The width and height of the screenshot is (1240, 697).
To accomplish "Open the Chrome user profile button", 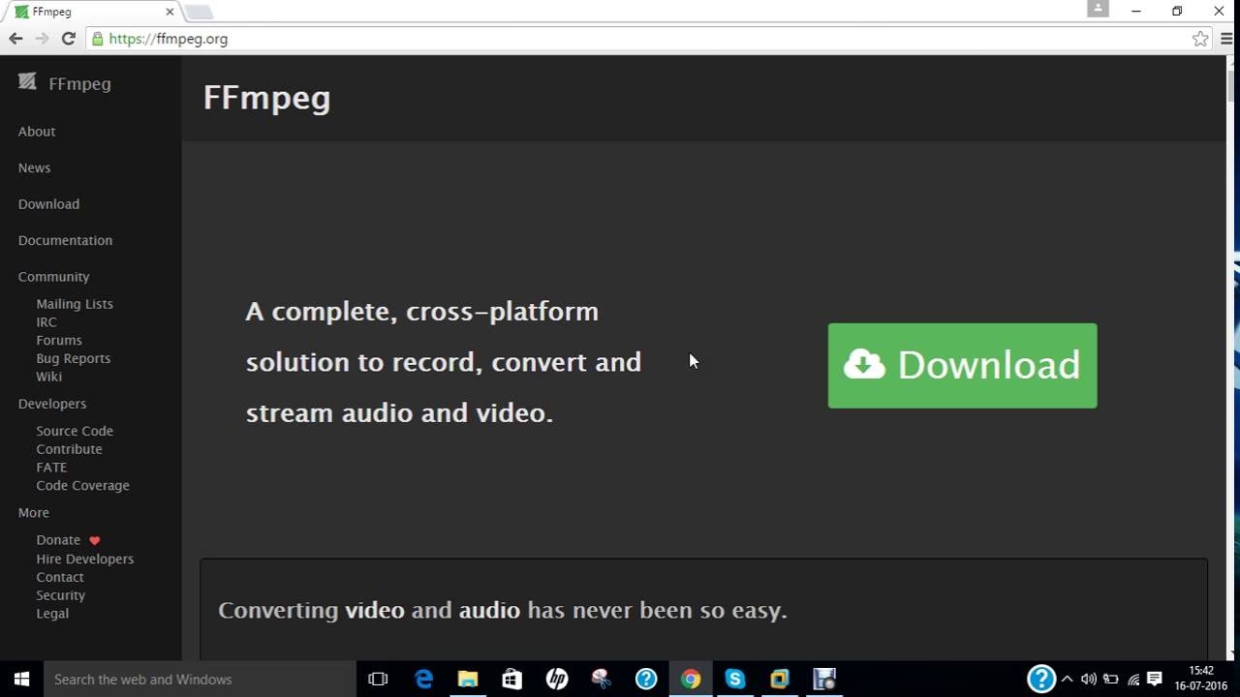I will click(x=1098, y=9).
